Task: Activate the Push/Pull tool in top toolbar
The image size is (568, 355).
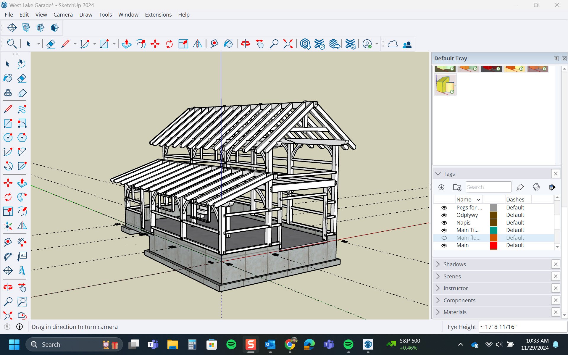Action: (x=126, y=44)
